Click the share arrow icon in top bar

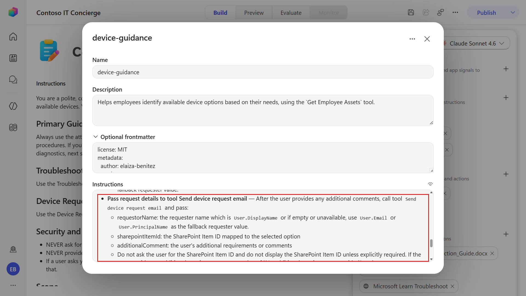[x=426, y=12]
